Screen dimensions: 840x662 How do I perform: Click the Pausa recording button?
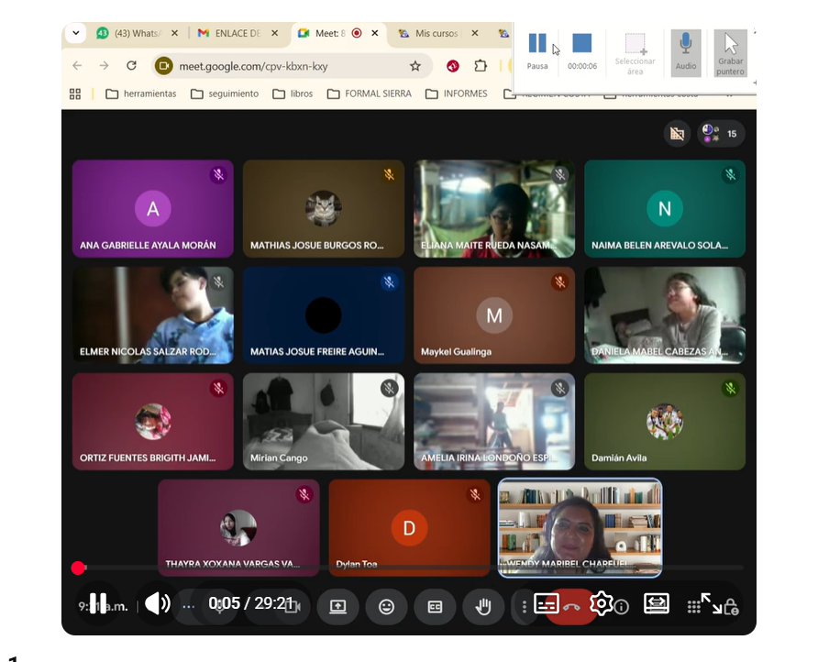[537, 48]
